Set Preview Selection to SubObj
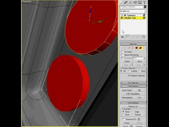The width and height of the screenshot is (169, 127). [x=129, y=71]
